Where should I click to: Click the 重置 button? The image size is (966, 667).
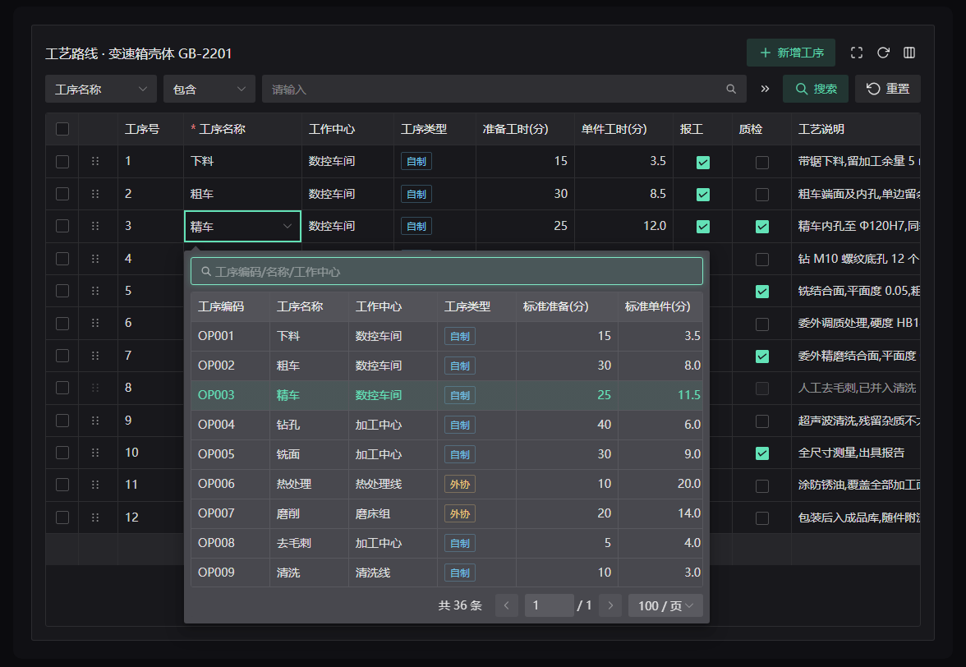(x=888, y=90)
